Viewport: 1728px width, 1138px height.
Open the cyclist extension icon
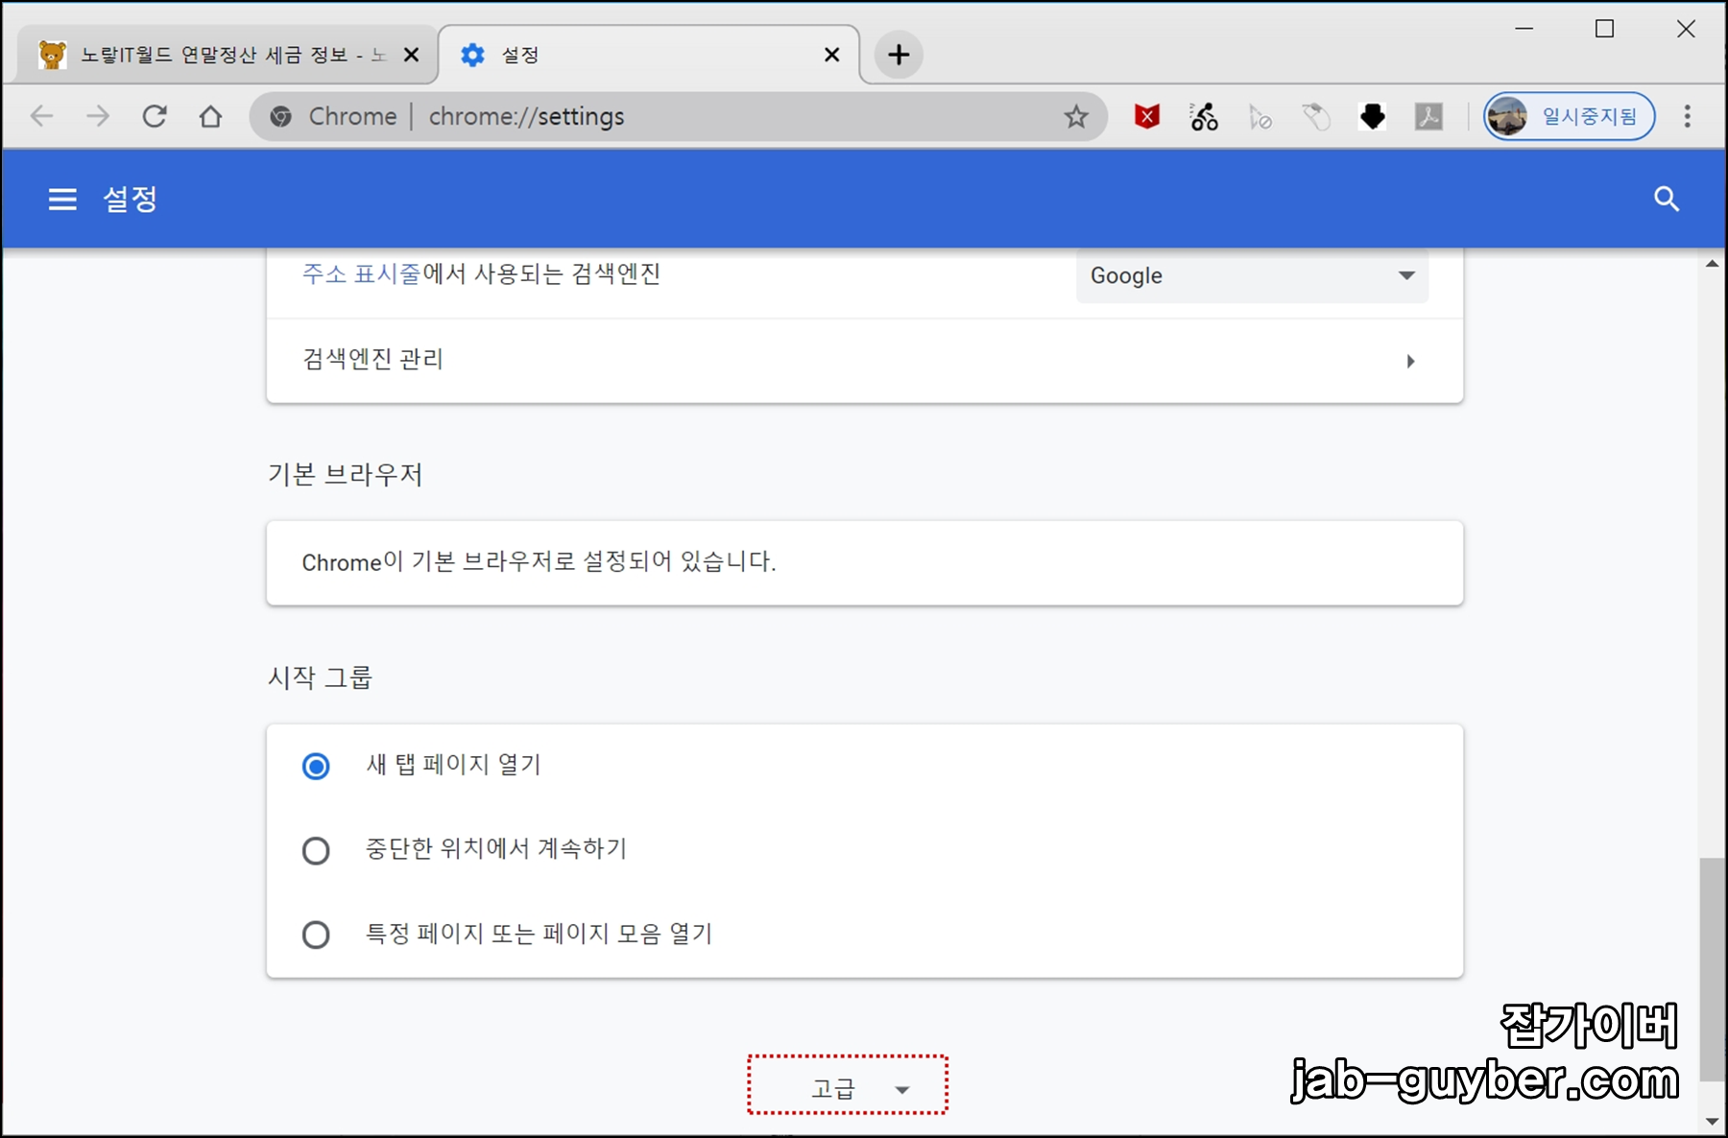(1202, 116)
